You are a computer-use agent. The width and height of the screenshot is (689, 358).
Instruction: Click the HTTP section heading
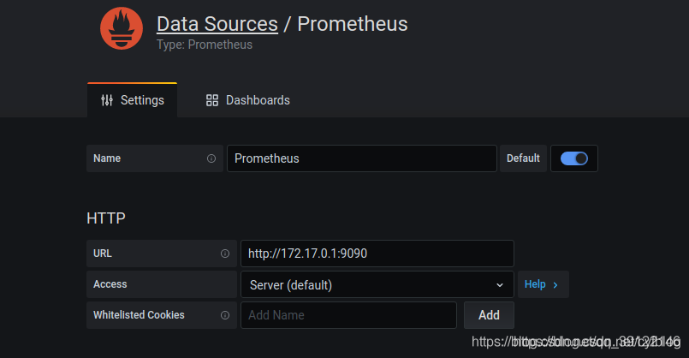pyautogui.click(x=106, y=218)
